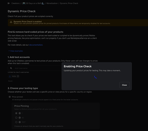Click the search magnifier in username field
Viewport: 148px width, 131px height.
[11, 68]
